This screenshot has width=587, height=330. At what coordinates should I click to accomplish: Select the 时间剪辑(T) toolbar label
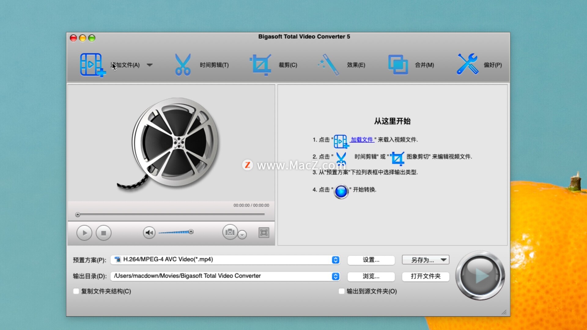[x=214, y=65]
